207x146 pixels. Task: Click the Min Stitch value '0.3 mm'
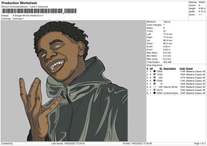point(167,56)
